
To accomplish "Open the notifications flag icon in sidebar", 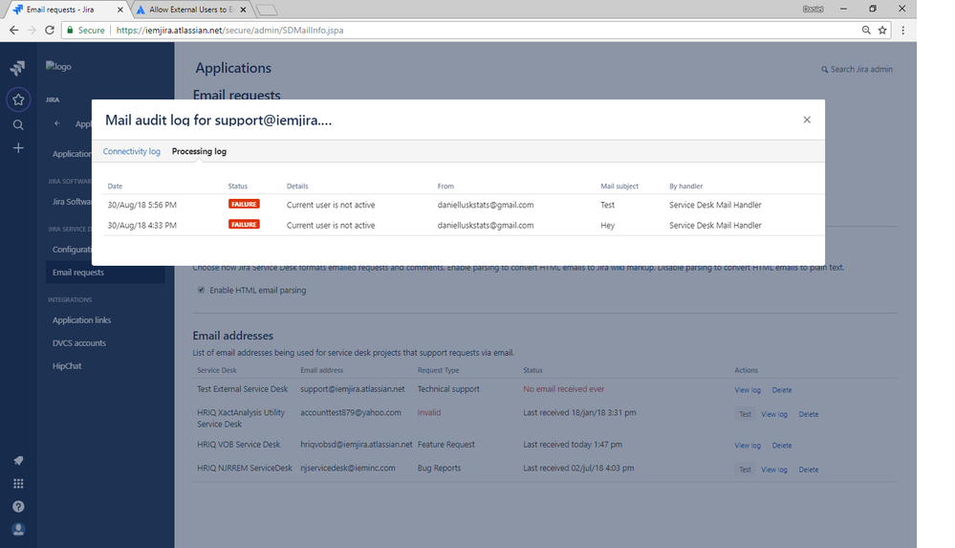I will coord(18,461).
